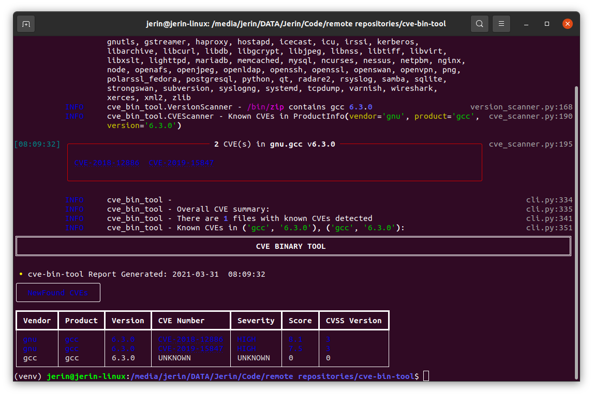Open the terminal hamburger menu
Image resolution: width=593 pixels, height=396 pixels.
[x=501, y=24]
